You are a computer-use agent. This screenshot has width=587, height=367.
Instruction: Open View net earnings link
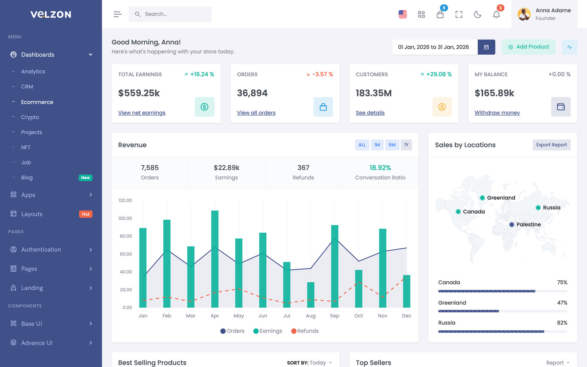[142, 113]
